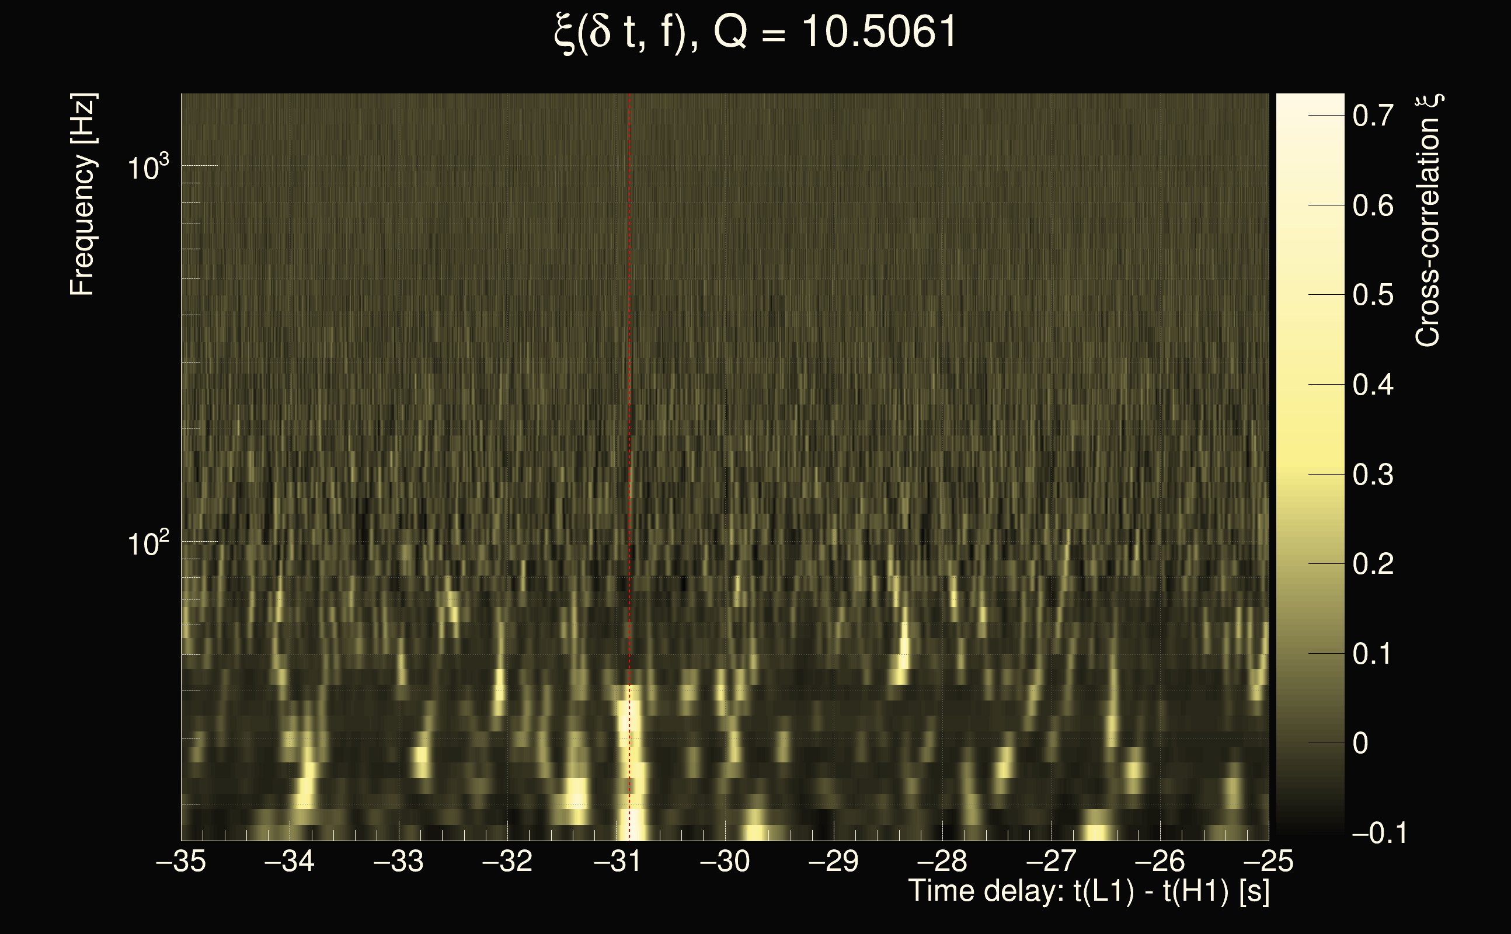The width and height of the screenshot is (1511, 934).
Task: Click the Time delay t(L1) - t(H1) axis title
Action: (x=1088, y=891)
